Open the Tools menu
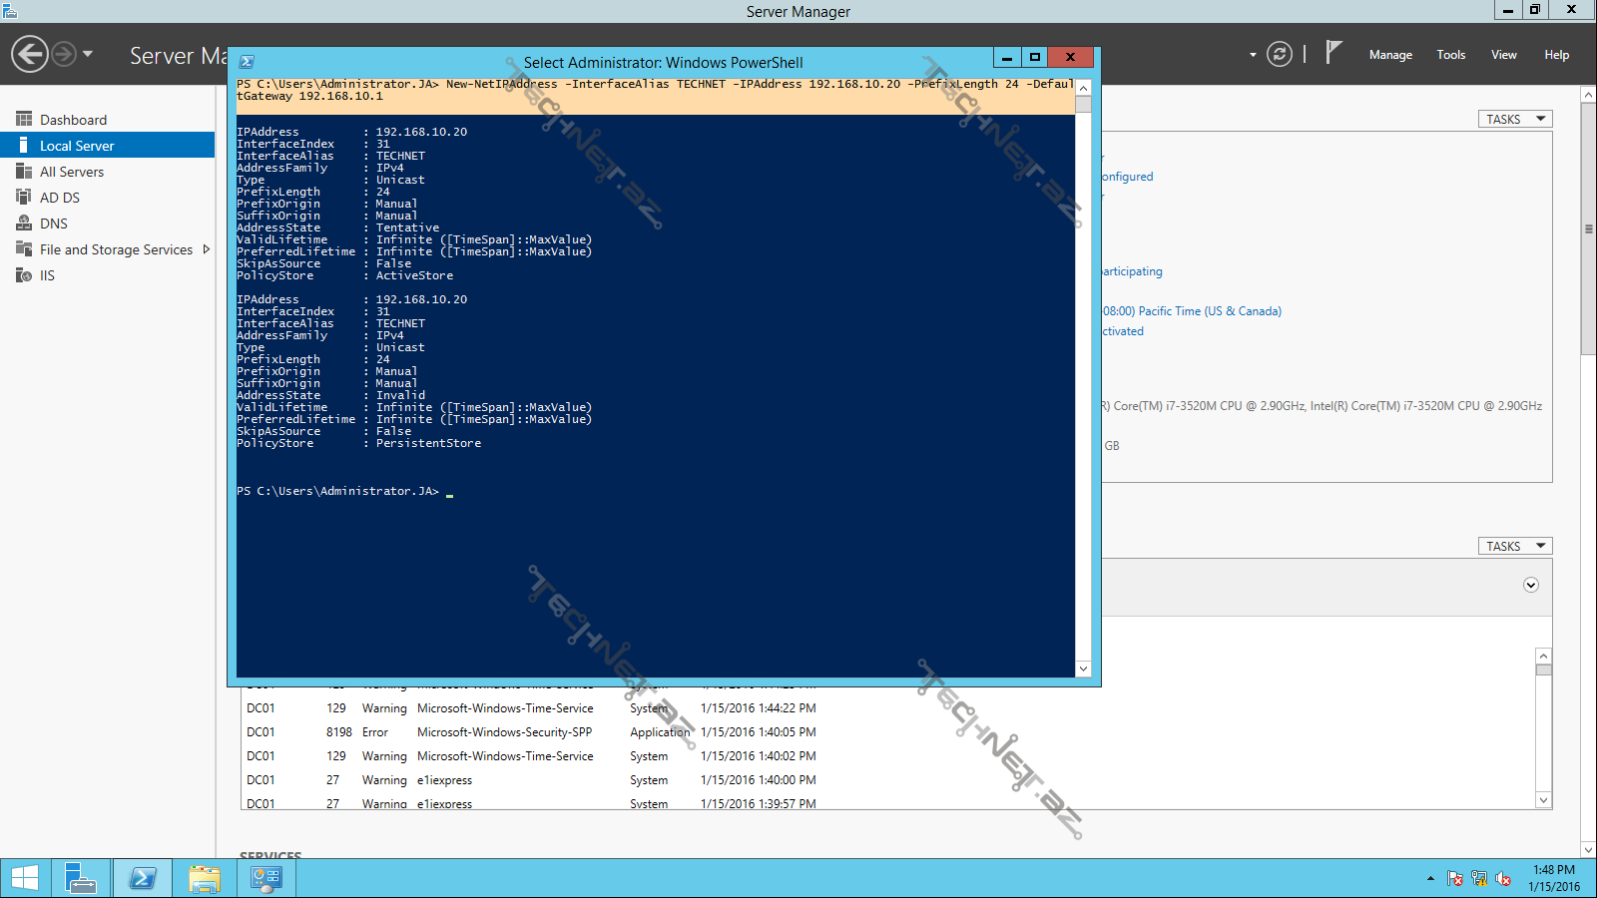Image resolution: width=1597 pixels, height=898 pixels. click(x=1450, y=55)
